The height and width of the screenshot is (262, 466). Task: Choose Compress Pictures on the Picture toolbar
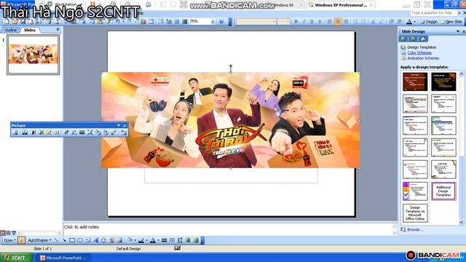pyautogui.click(x=90, y=132)
